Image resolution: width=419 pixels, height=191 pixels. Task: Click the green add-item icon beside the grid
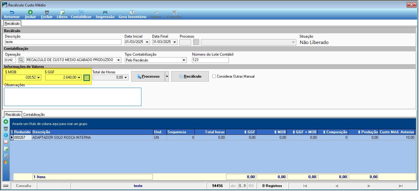(6, 122)
